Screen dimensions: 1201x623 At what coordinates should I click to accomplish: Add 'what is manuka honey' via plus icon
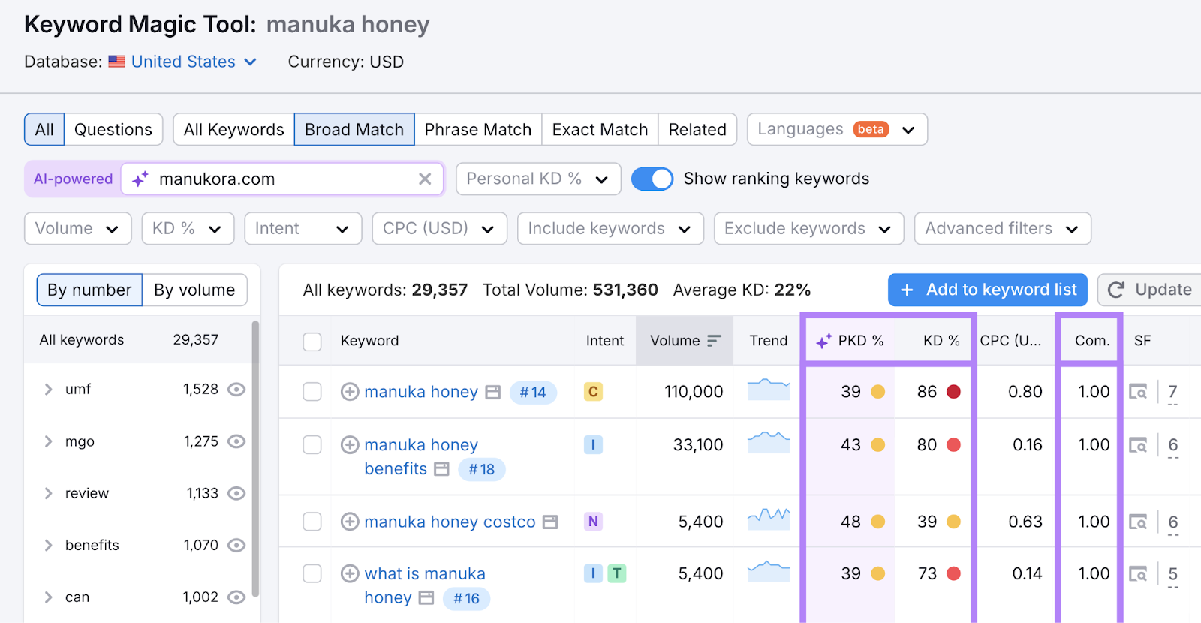350,574
